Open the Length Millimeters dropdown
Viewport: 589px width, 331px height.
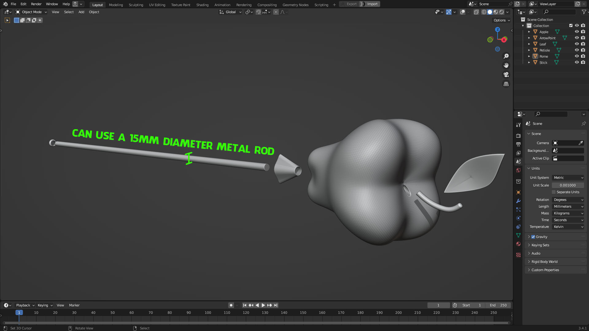click(568, 206)
